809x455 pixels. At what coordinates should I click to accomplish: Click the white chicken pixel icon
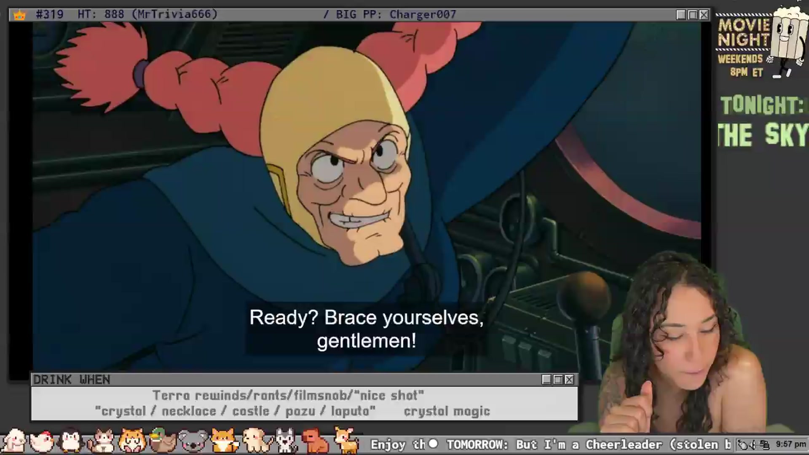[42, 441]
